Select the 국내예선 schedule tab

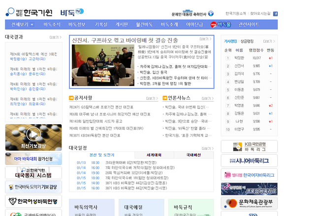(193, 155)
